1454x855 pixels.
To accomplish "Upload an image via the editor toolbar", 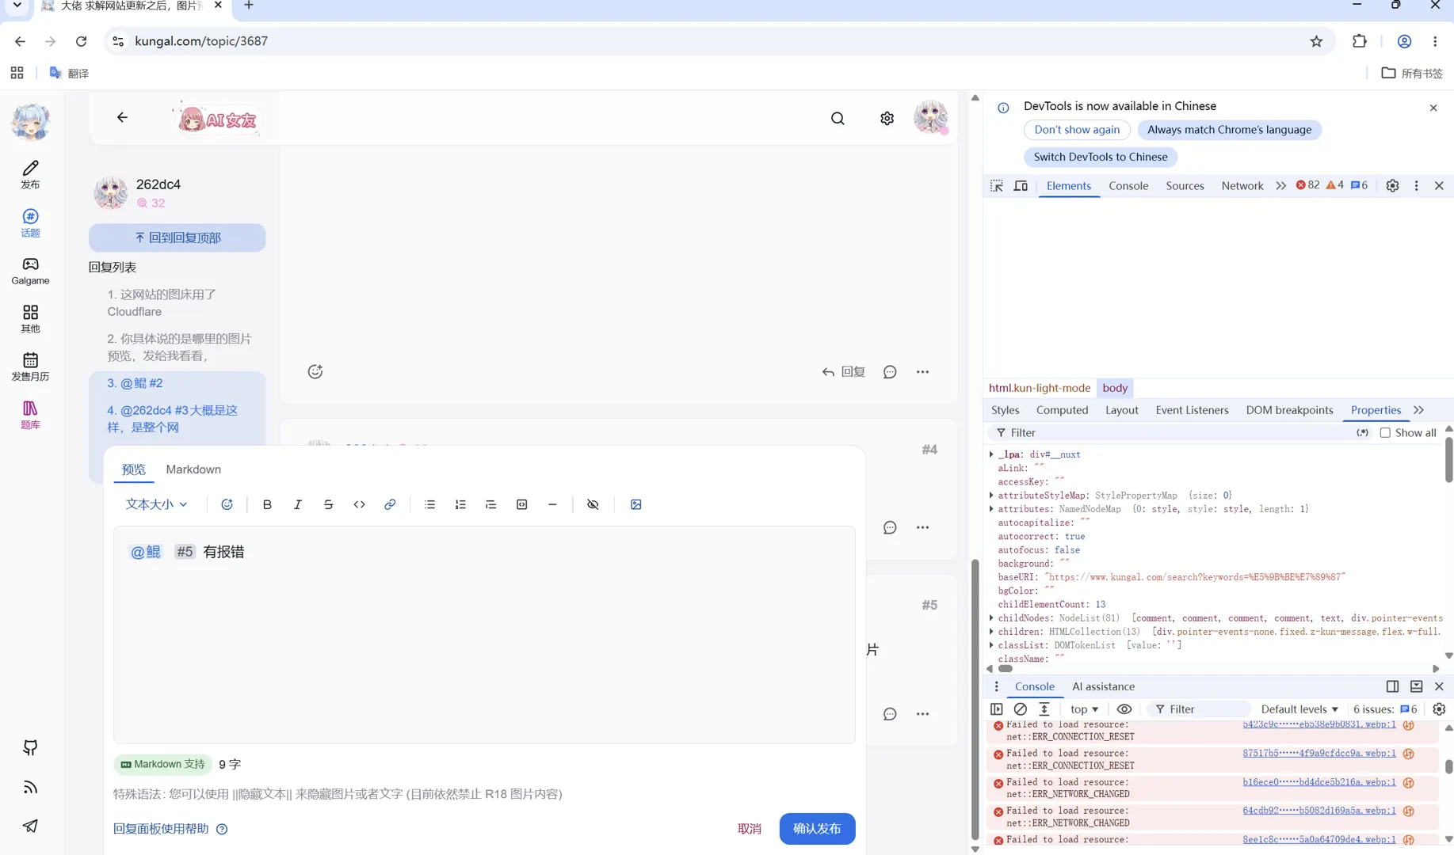I will click(x=635, y=504).
